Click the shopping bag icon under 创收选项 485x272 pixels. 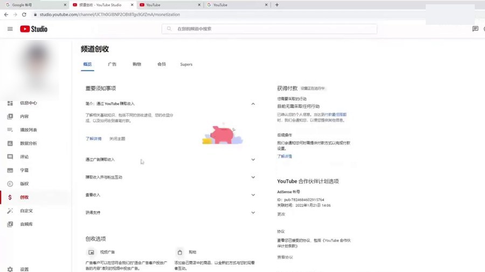(179, 252)
